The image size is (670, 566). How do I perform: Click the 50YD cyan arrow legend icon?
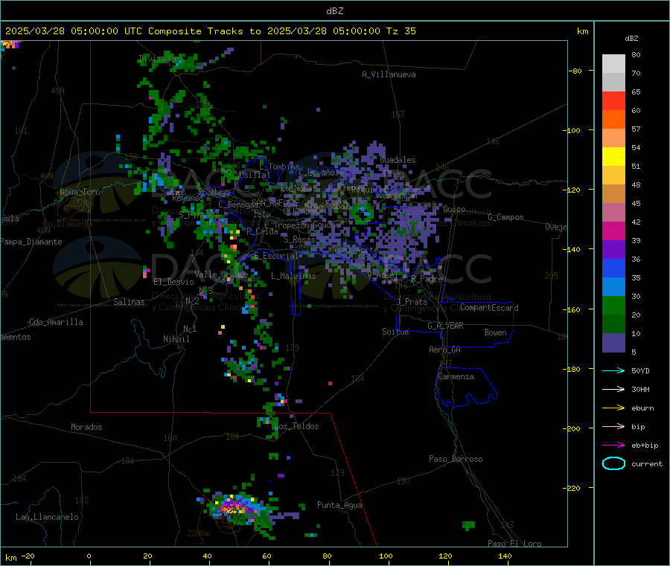coord(613,370)
